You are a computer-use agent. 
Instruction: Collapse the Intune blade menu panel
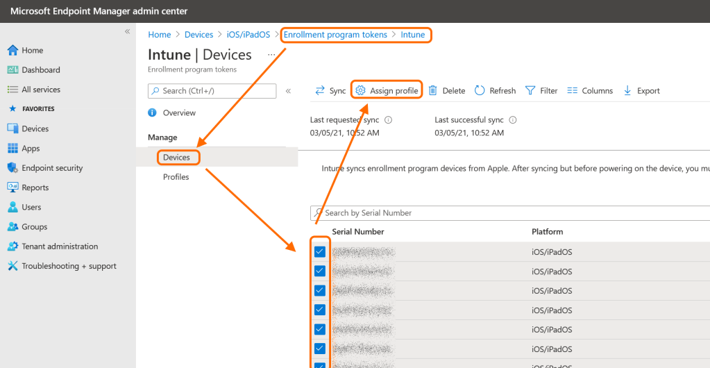(288, 91)
